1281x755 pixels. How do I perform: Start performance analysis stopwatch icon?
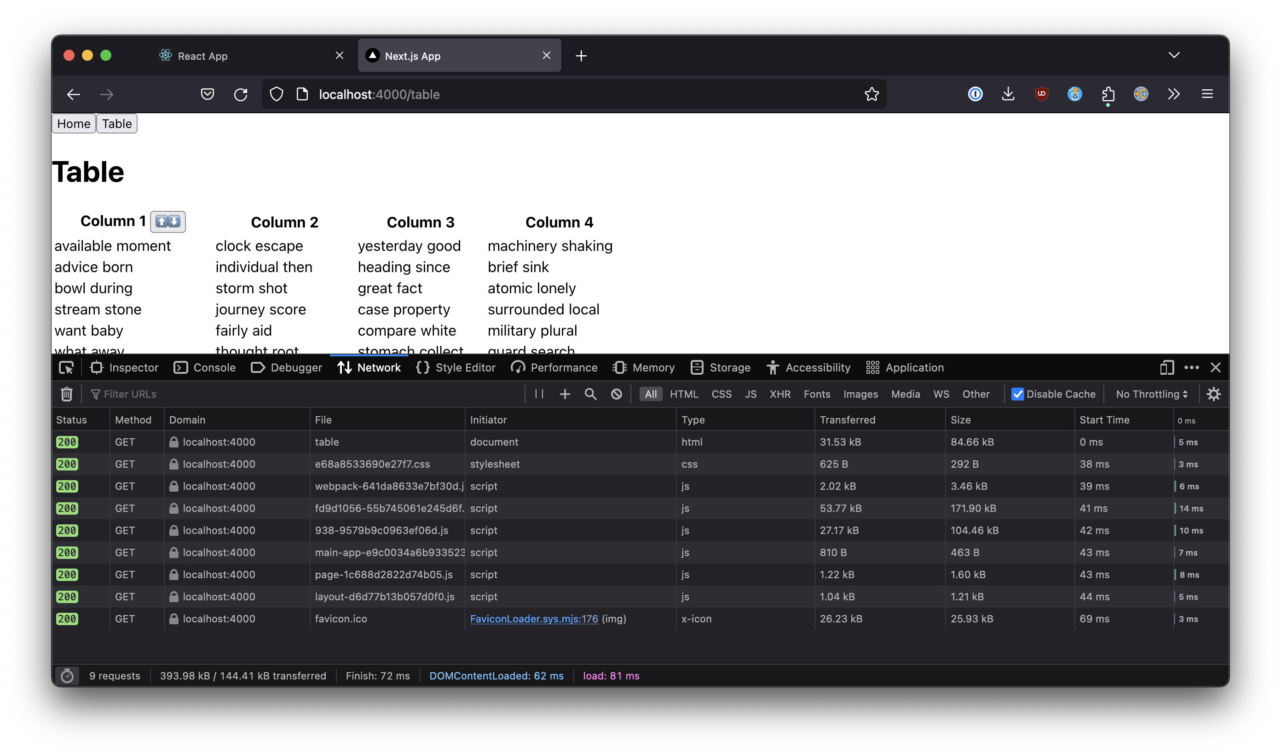[x=67, y=676]
